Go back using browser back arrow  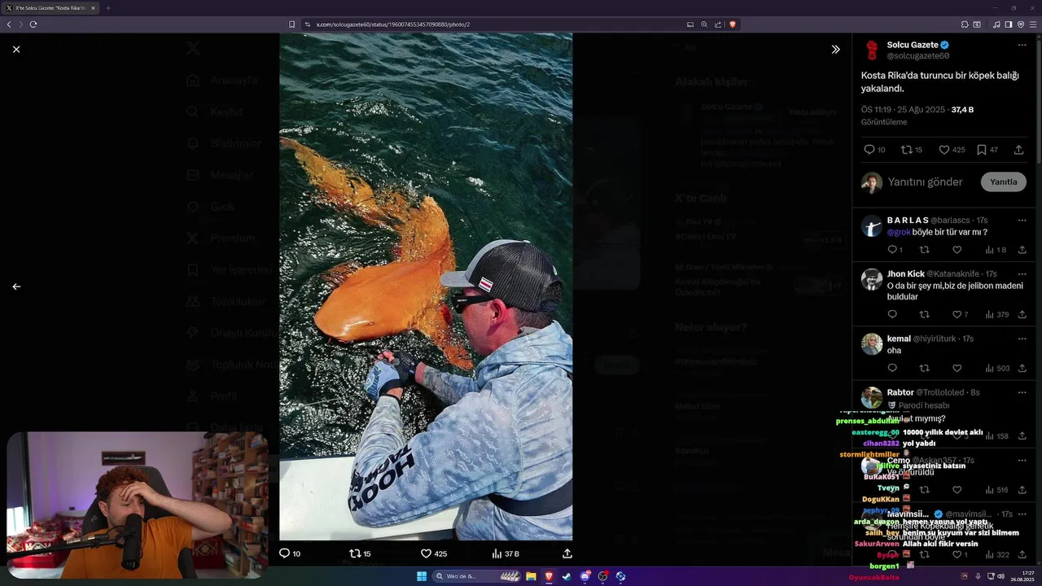pos(9,24)
